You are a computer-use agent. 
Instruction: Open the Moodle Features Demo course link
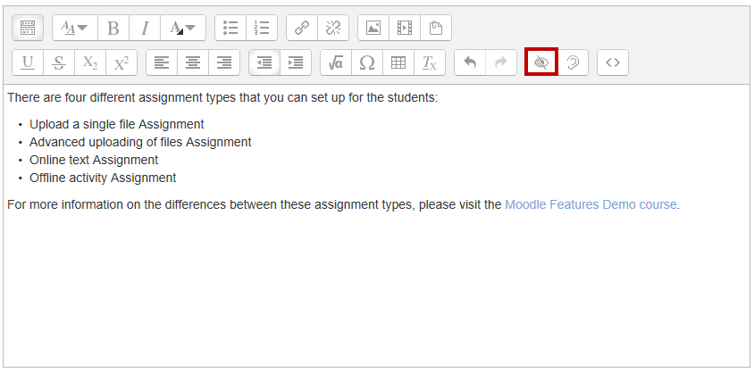591,204
